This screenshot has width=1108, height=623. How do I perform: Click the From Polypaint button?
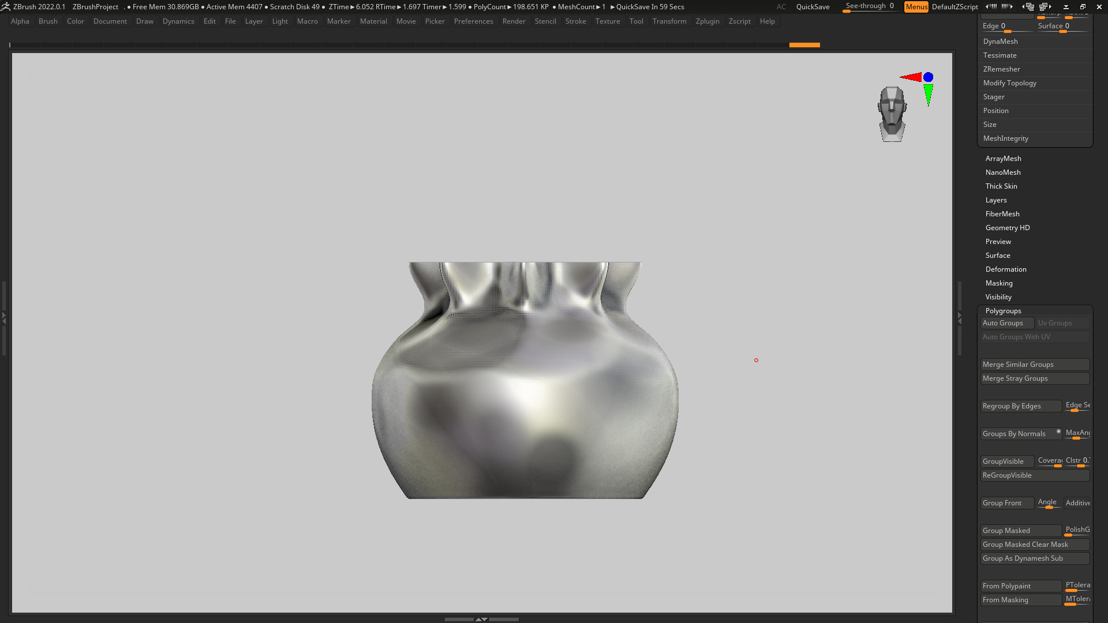tap(1021, 586)
